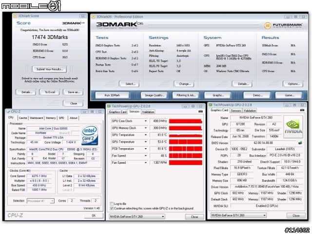Switch to the About tab in CPU-Z

[73, 118]
